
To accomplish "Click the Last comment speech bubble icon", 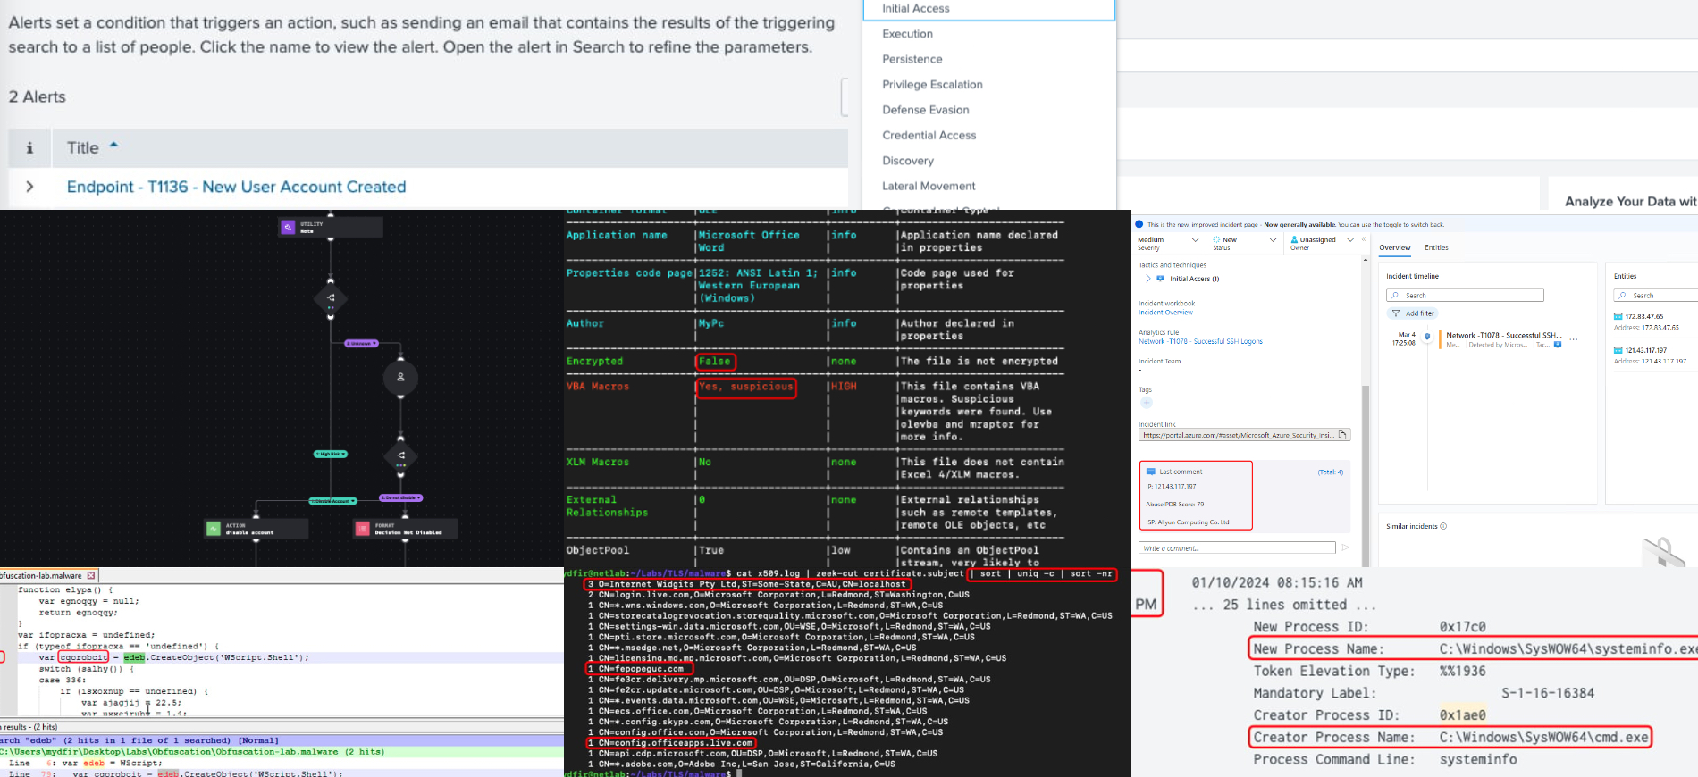I will 1150,472.
